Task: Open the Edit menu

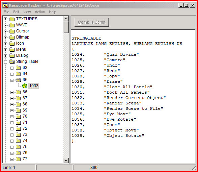Action: [16, 12]
